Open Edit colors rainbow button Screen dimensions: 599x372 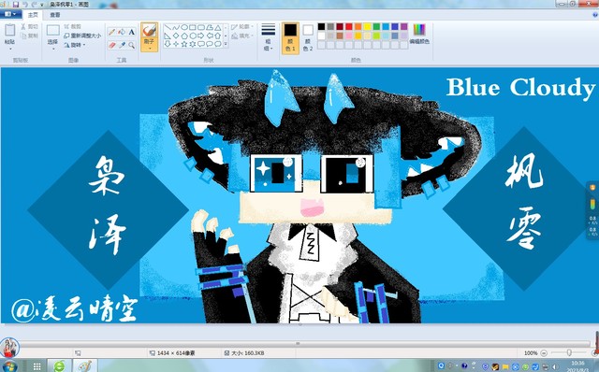419,34
